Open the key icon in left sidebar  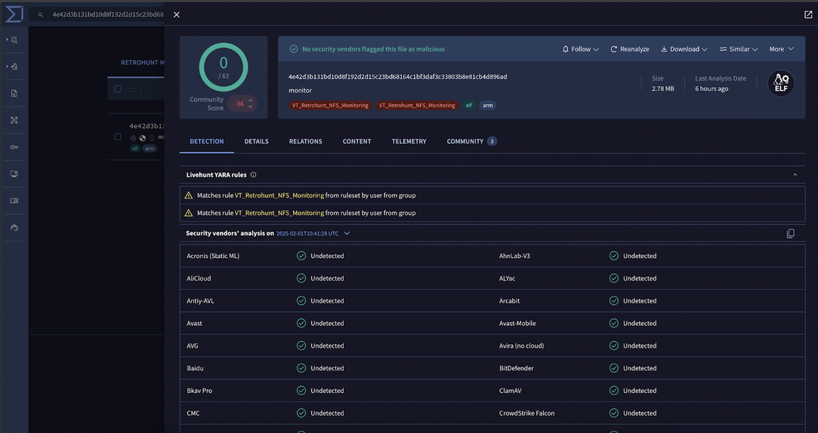(x=14, y=147)
